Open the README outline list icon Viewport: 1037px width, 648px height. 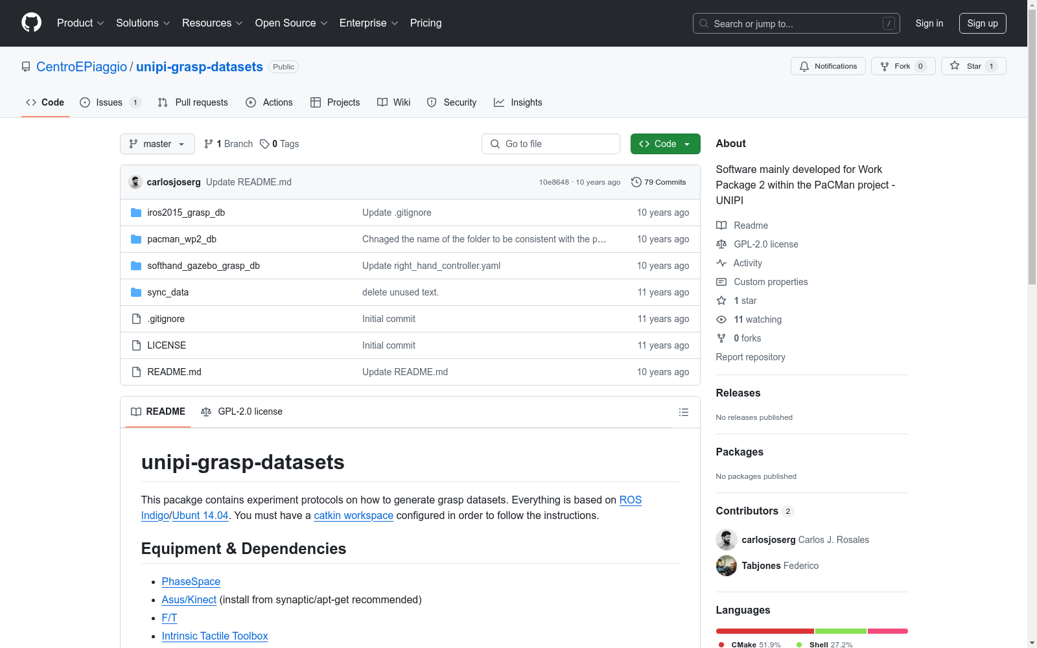(683, 412)
